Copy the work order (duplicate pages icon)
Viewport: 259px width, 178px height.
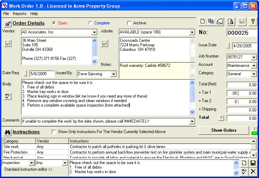pos(211,22)
